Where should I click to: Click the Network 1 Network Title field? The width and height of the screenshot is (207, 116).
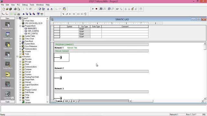(x=72, y=48)
